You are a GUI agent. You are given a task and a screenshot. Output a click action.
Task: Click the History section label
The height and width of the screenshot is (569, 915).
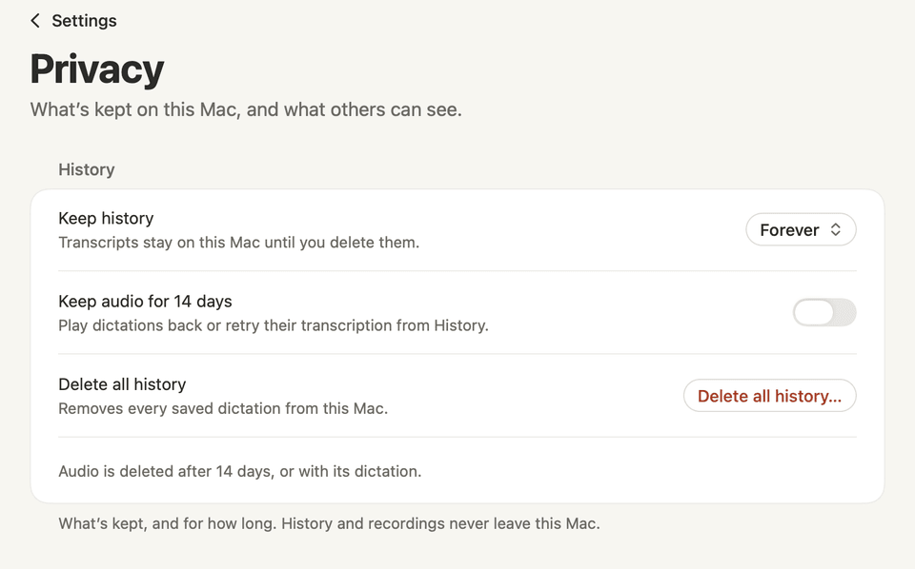coord(87,169)
